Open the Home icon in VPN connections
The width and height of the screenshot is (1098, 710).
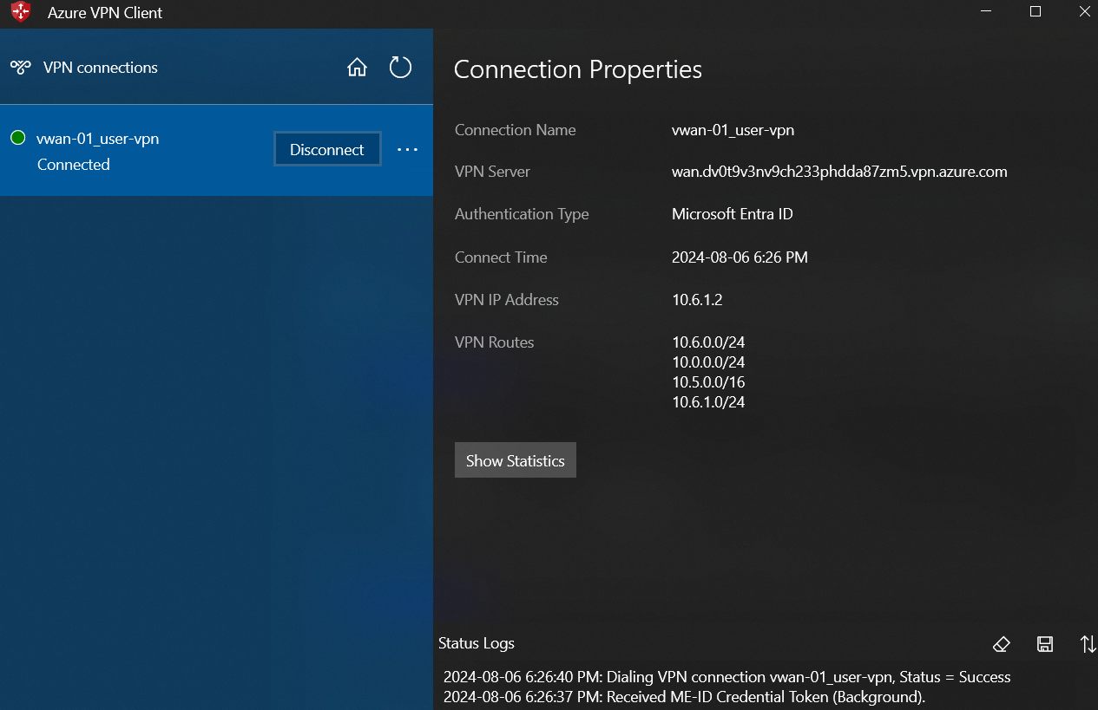point(357,68)
